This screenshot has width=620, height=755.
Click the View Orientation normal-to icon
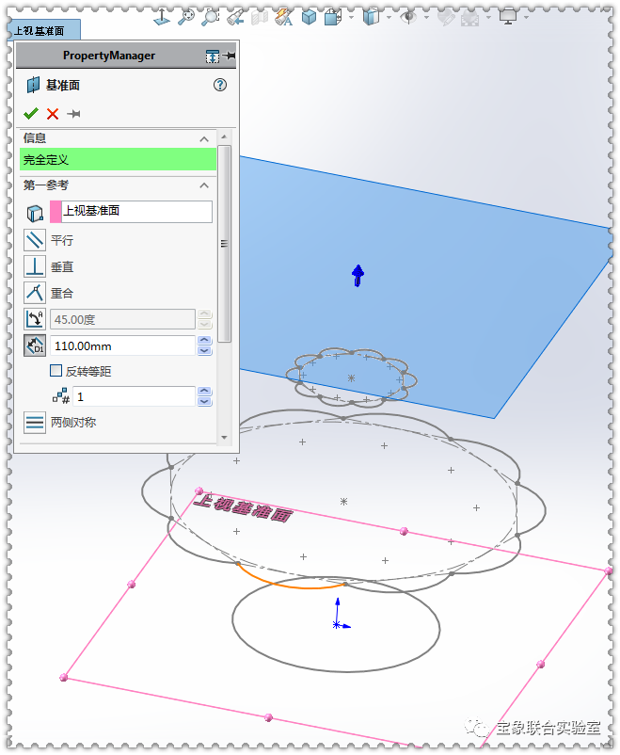[x=162, y=18]
